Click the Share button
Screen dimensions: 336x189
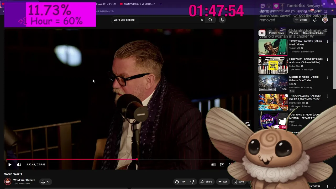(206, 182)
